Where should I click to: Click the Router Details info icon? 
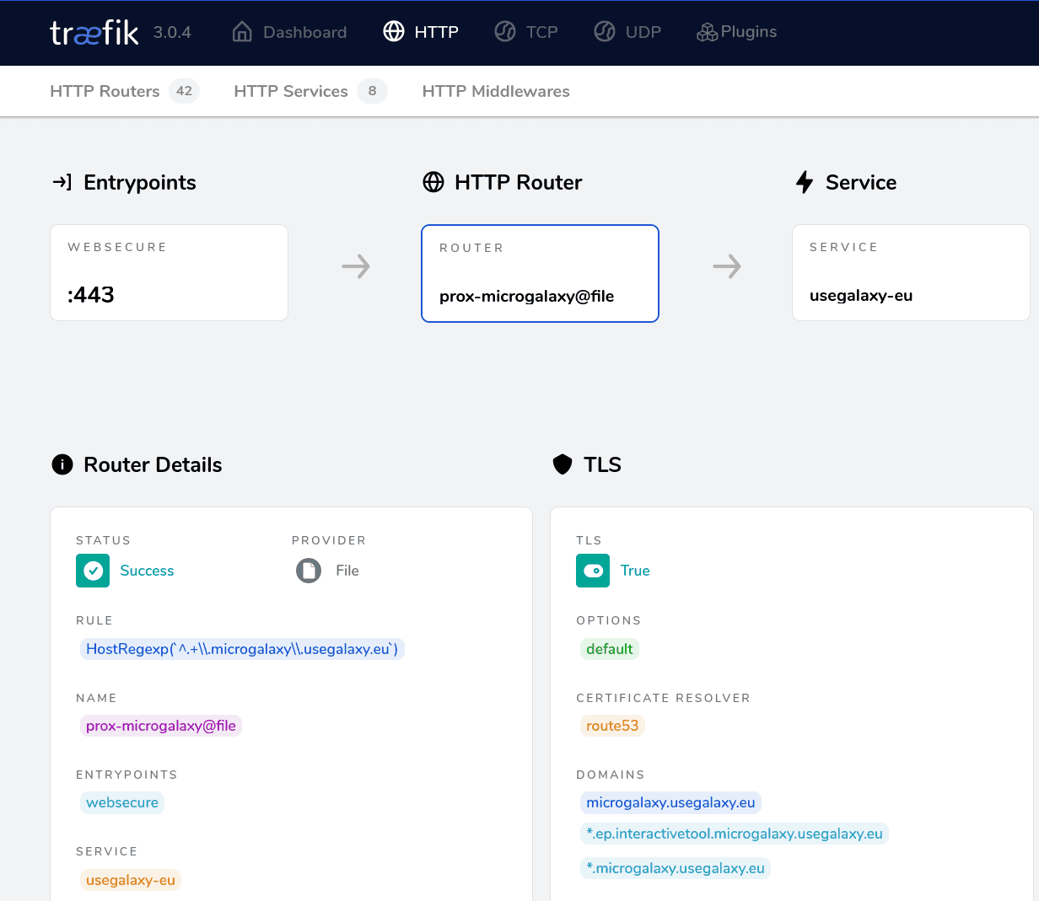(x=62, y=464)
